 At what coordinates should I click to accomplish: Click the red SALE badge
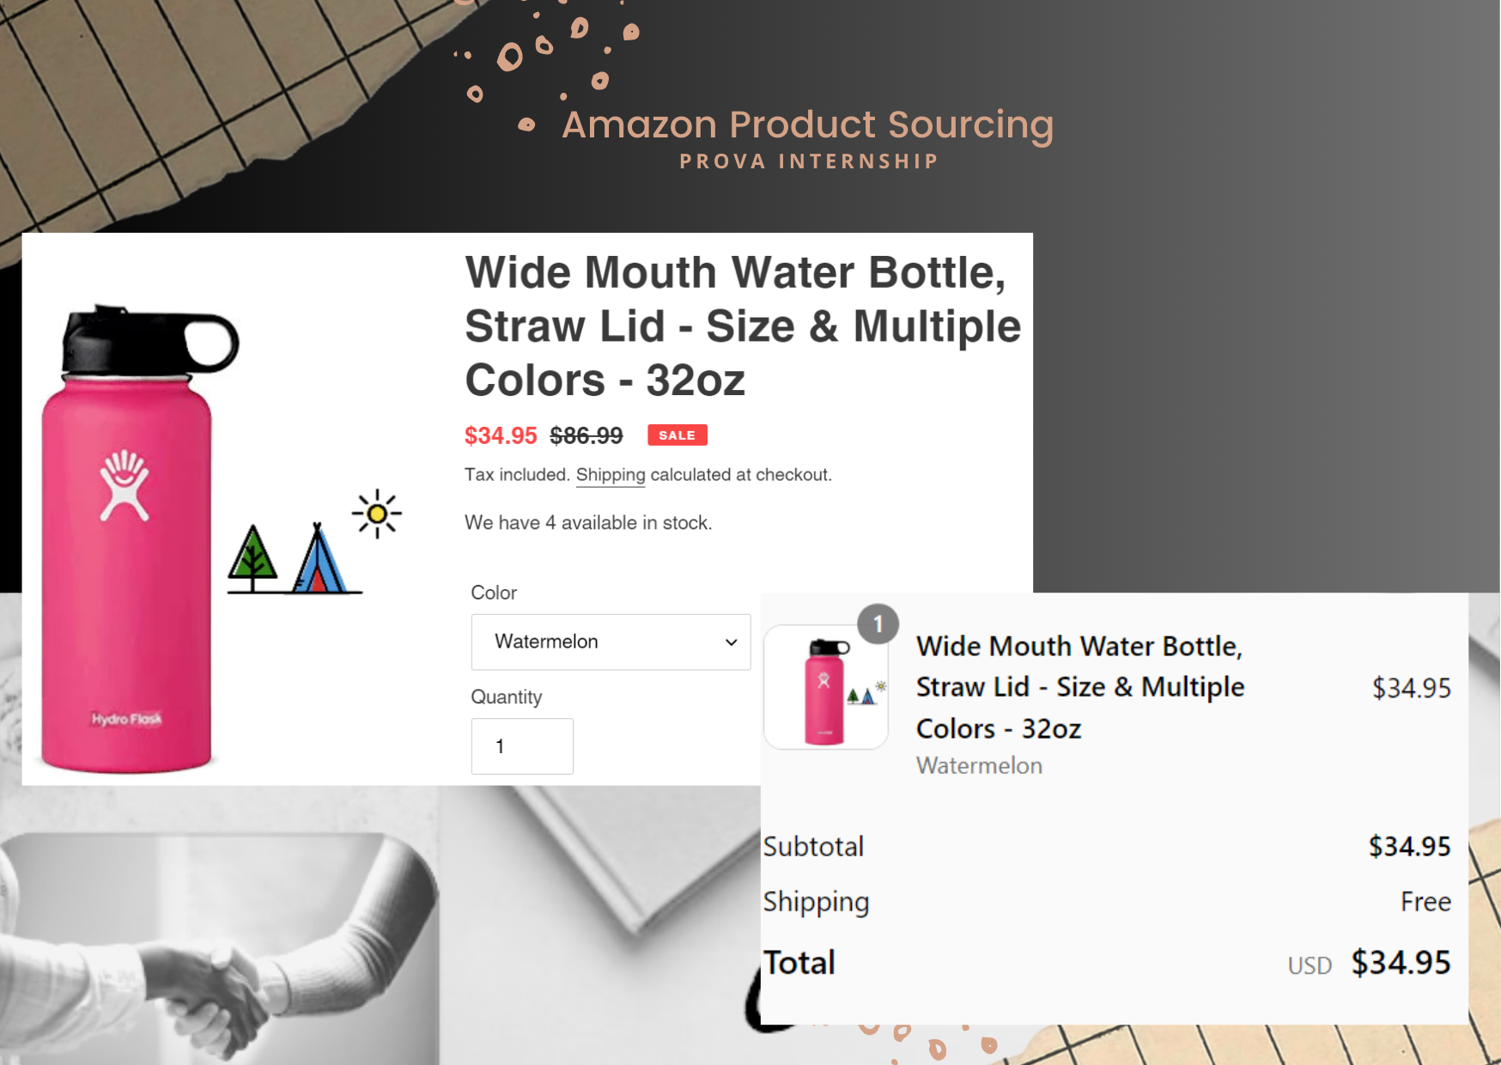(x=678, y=435)
